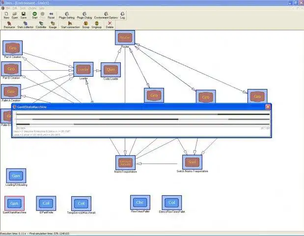Open Plugin Setting from the toolbar
The width and height of the screenshot is (304, 236).
(x=67, y=15)
